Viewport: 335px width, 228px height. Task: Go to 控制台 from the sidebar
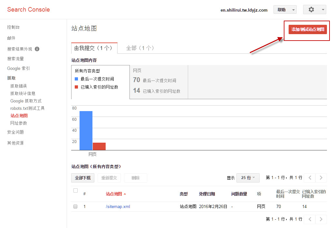click(x=13, y=27)
